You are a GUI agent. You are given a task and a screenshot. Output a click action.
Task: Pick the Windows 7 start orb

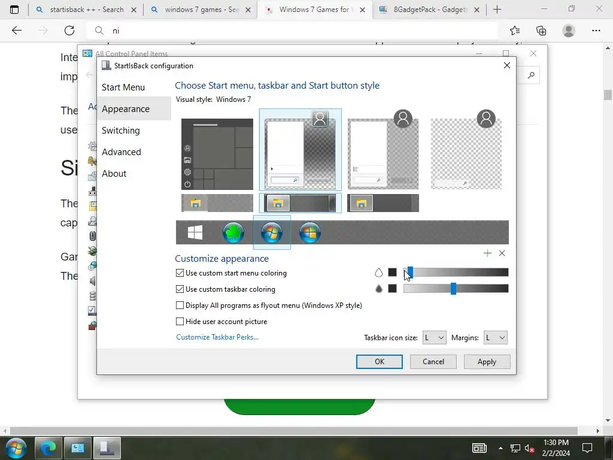[x=272, y=232]
